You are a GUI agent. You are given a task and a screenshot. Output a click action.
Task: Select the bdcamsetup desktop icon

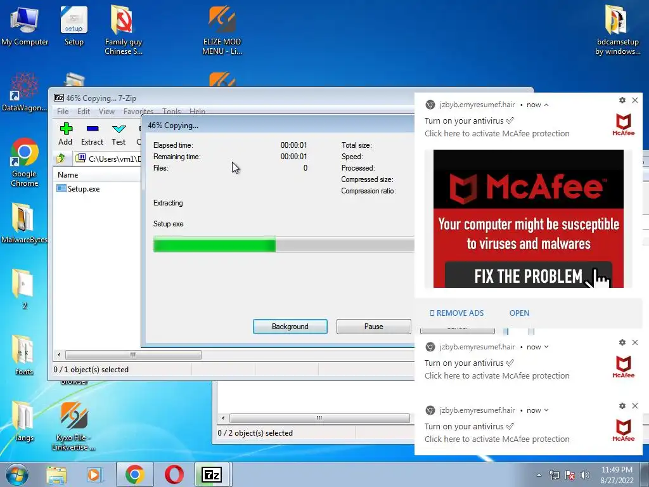tap(617, 30)
